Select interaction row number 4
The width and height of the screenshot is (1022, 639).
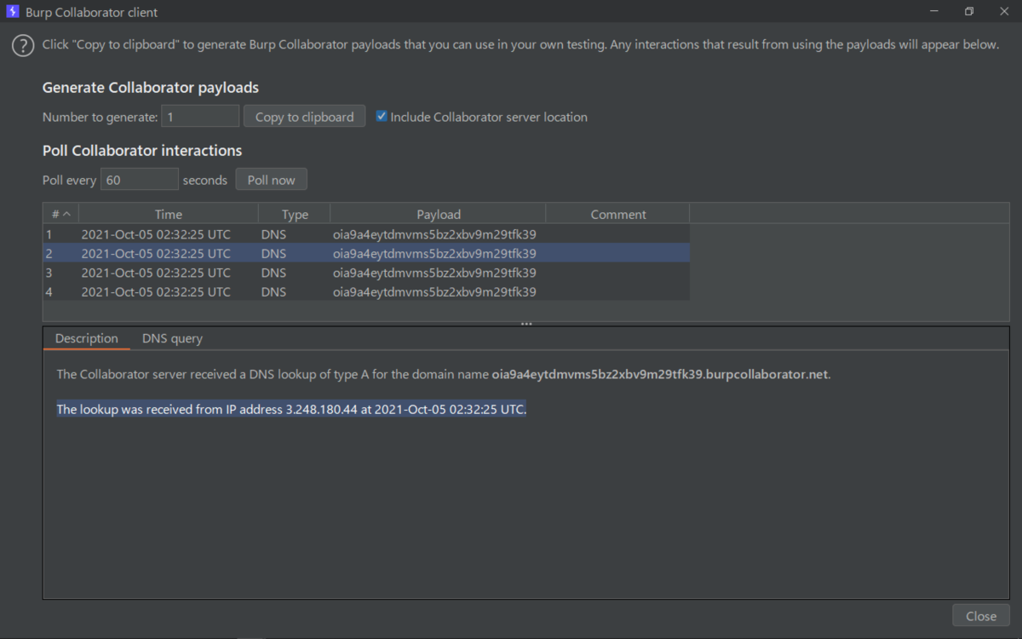366,291
